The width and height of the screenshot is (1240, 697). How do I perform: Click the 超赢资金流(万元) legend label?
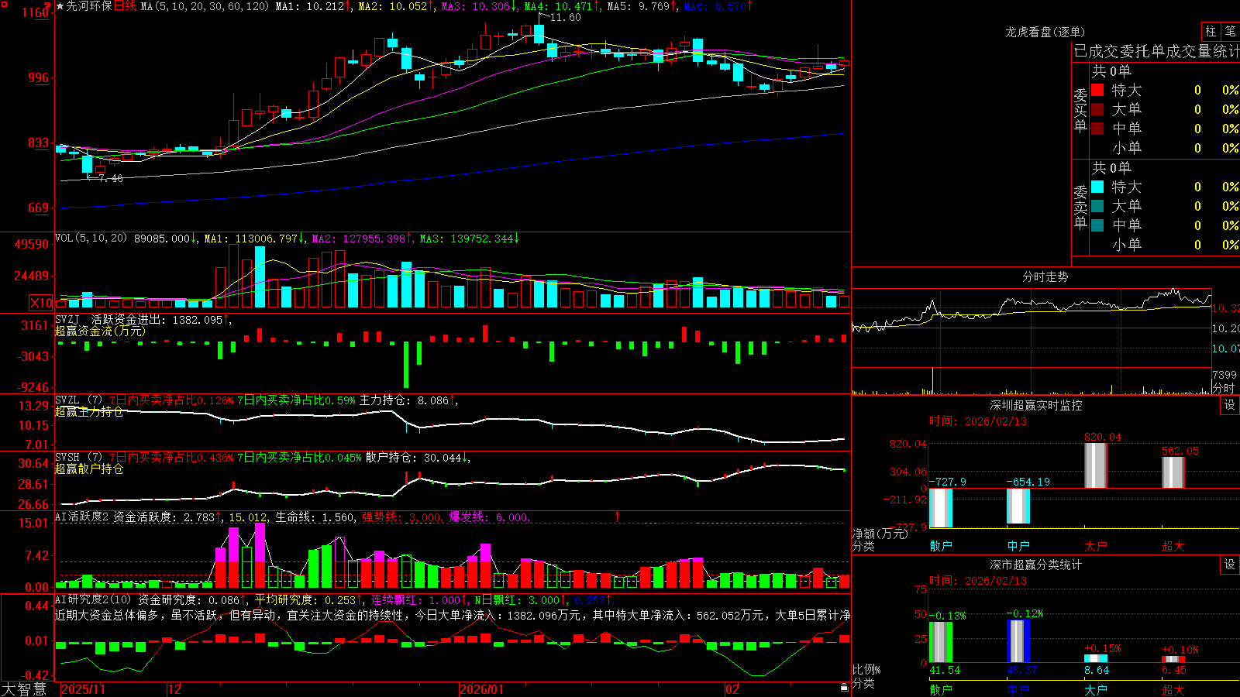(100, 331)
